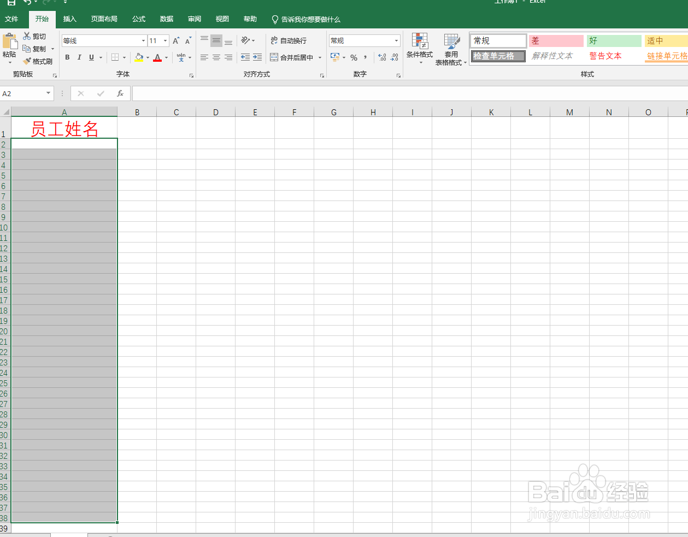Apply red font color A

pos(157,57)
